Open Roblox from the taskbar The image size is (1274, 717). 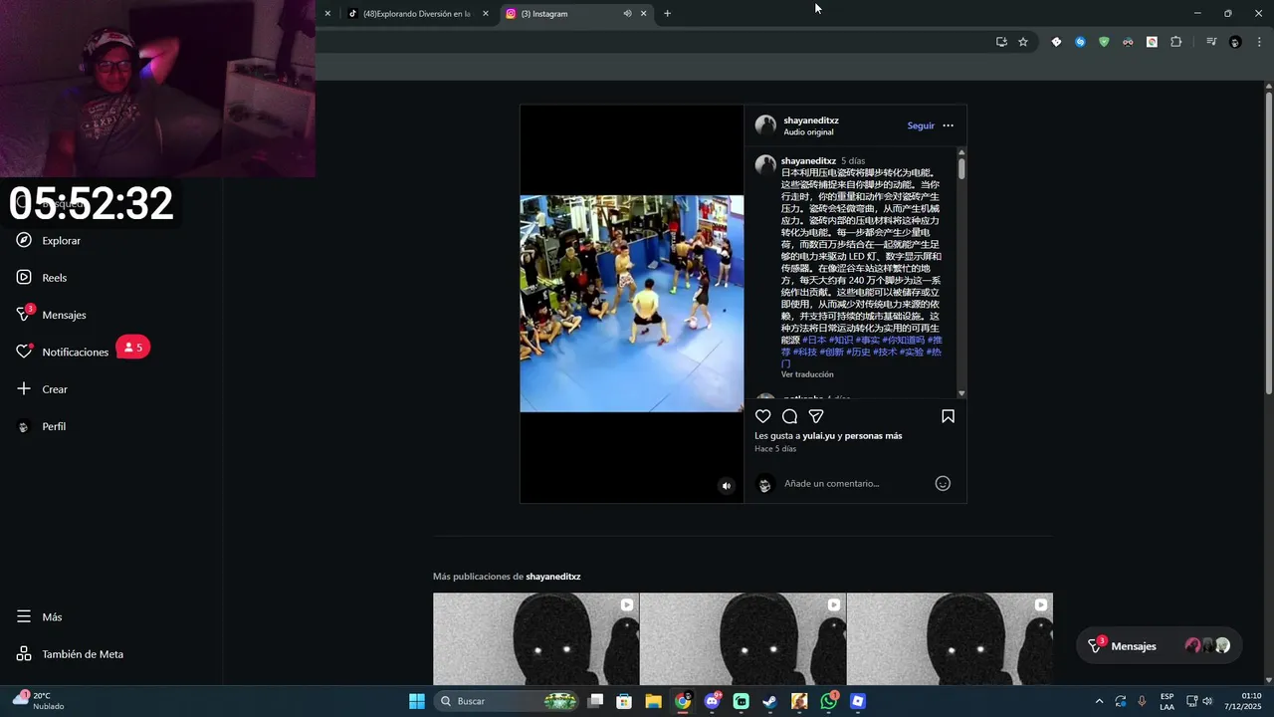click(x=858, y=701)
